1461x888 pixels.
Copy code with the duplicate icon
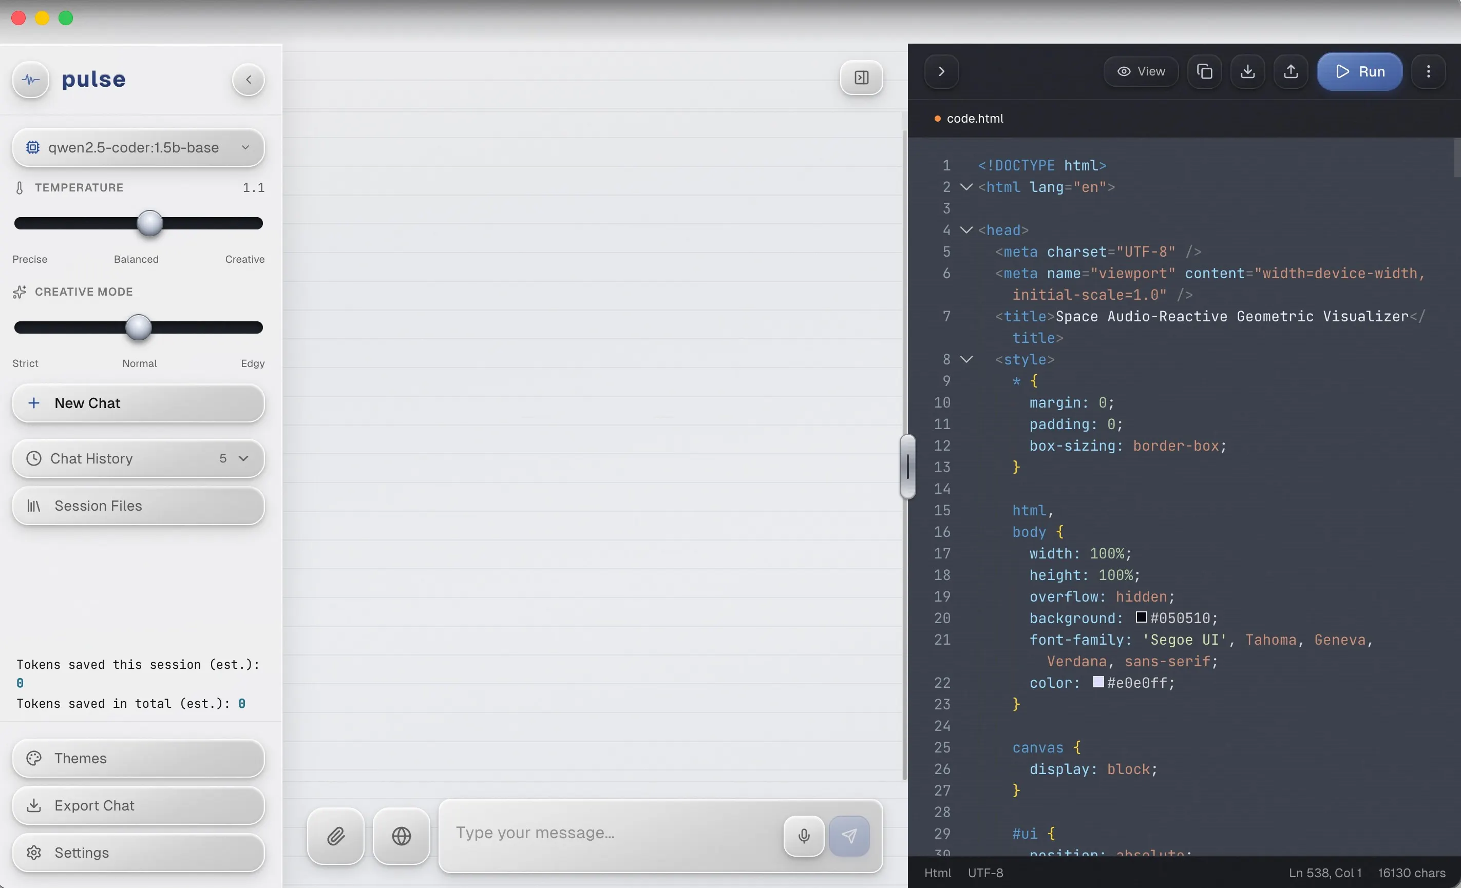point(1204,71)
